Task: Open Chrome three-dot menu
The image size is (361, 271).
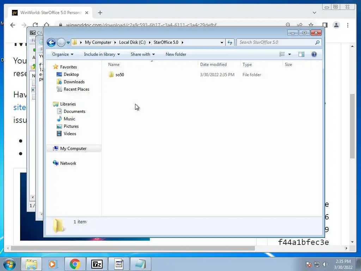Action: [x=348, y=25]
